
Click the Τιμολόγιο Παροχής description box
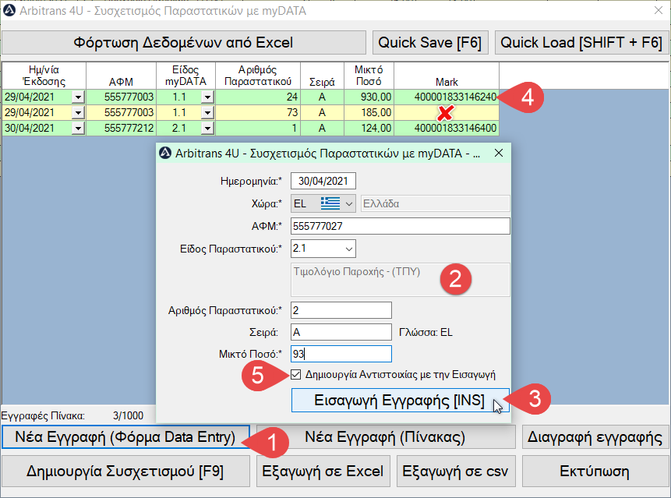400,280
